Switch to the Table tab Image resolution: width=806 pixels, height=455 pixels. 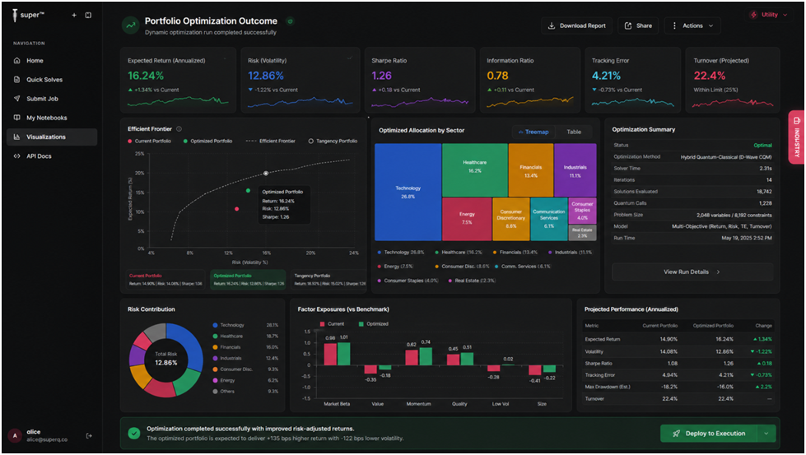574,132
